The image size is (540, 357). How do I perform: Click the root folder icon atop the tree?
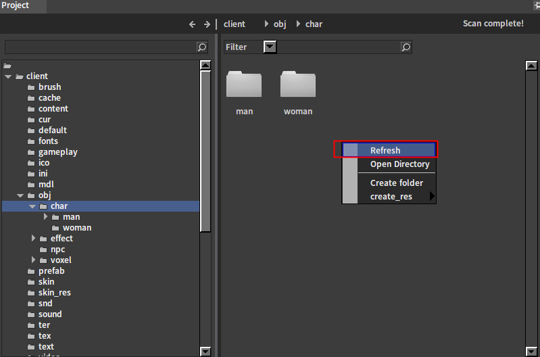pos(8,66)
